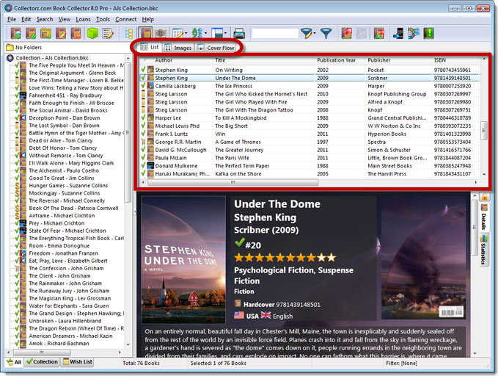The width and height of the screenshot is (498, 376).
Task: Set rating using the star rating bar
Action: [285, 258]
